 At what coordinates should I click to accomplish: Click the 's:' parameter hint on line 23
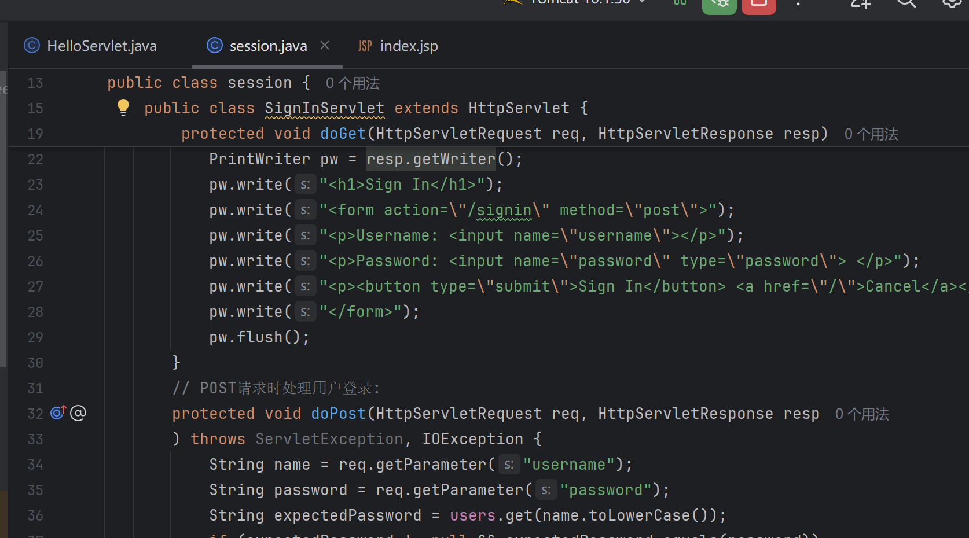pyautogui.click(x=305, y=185)
